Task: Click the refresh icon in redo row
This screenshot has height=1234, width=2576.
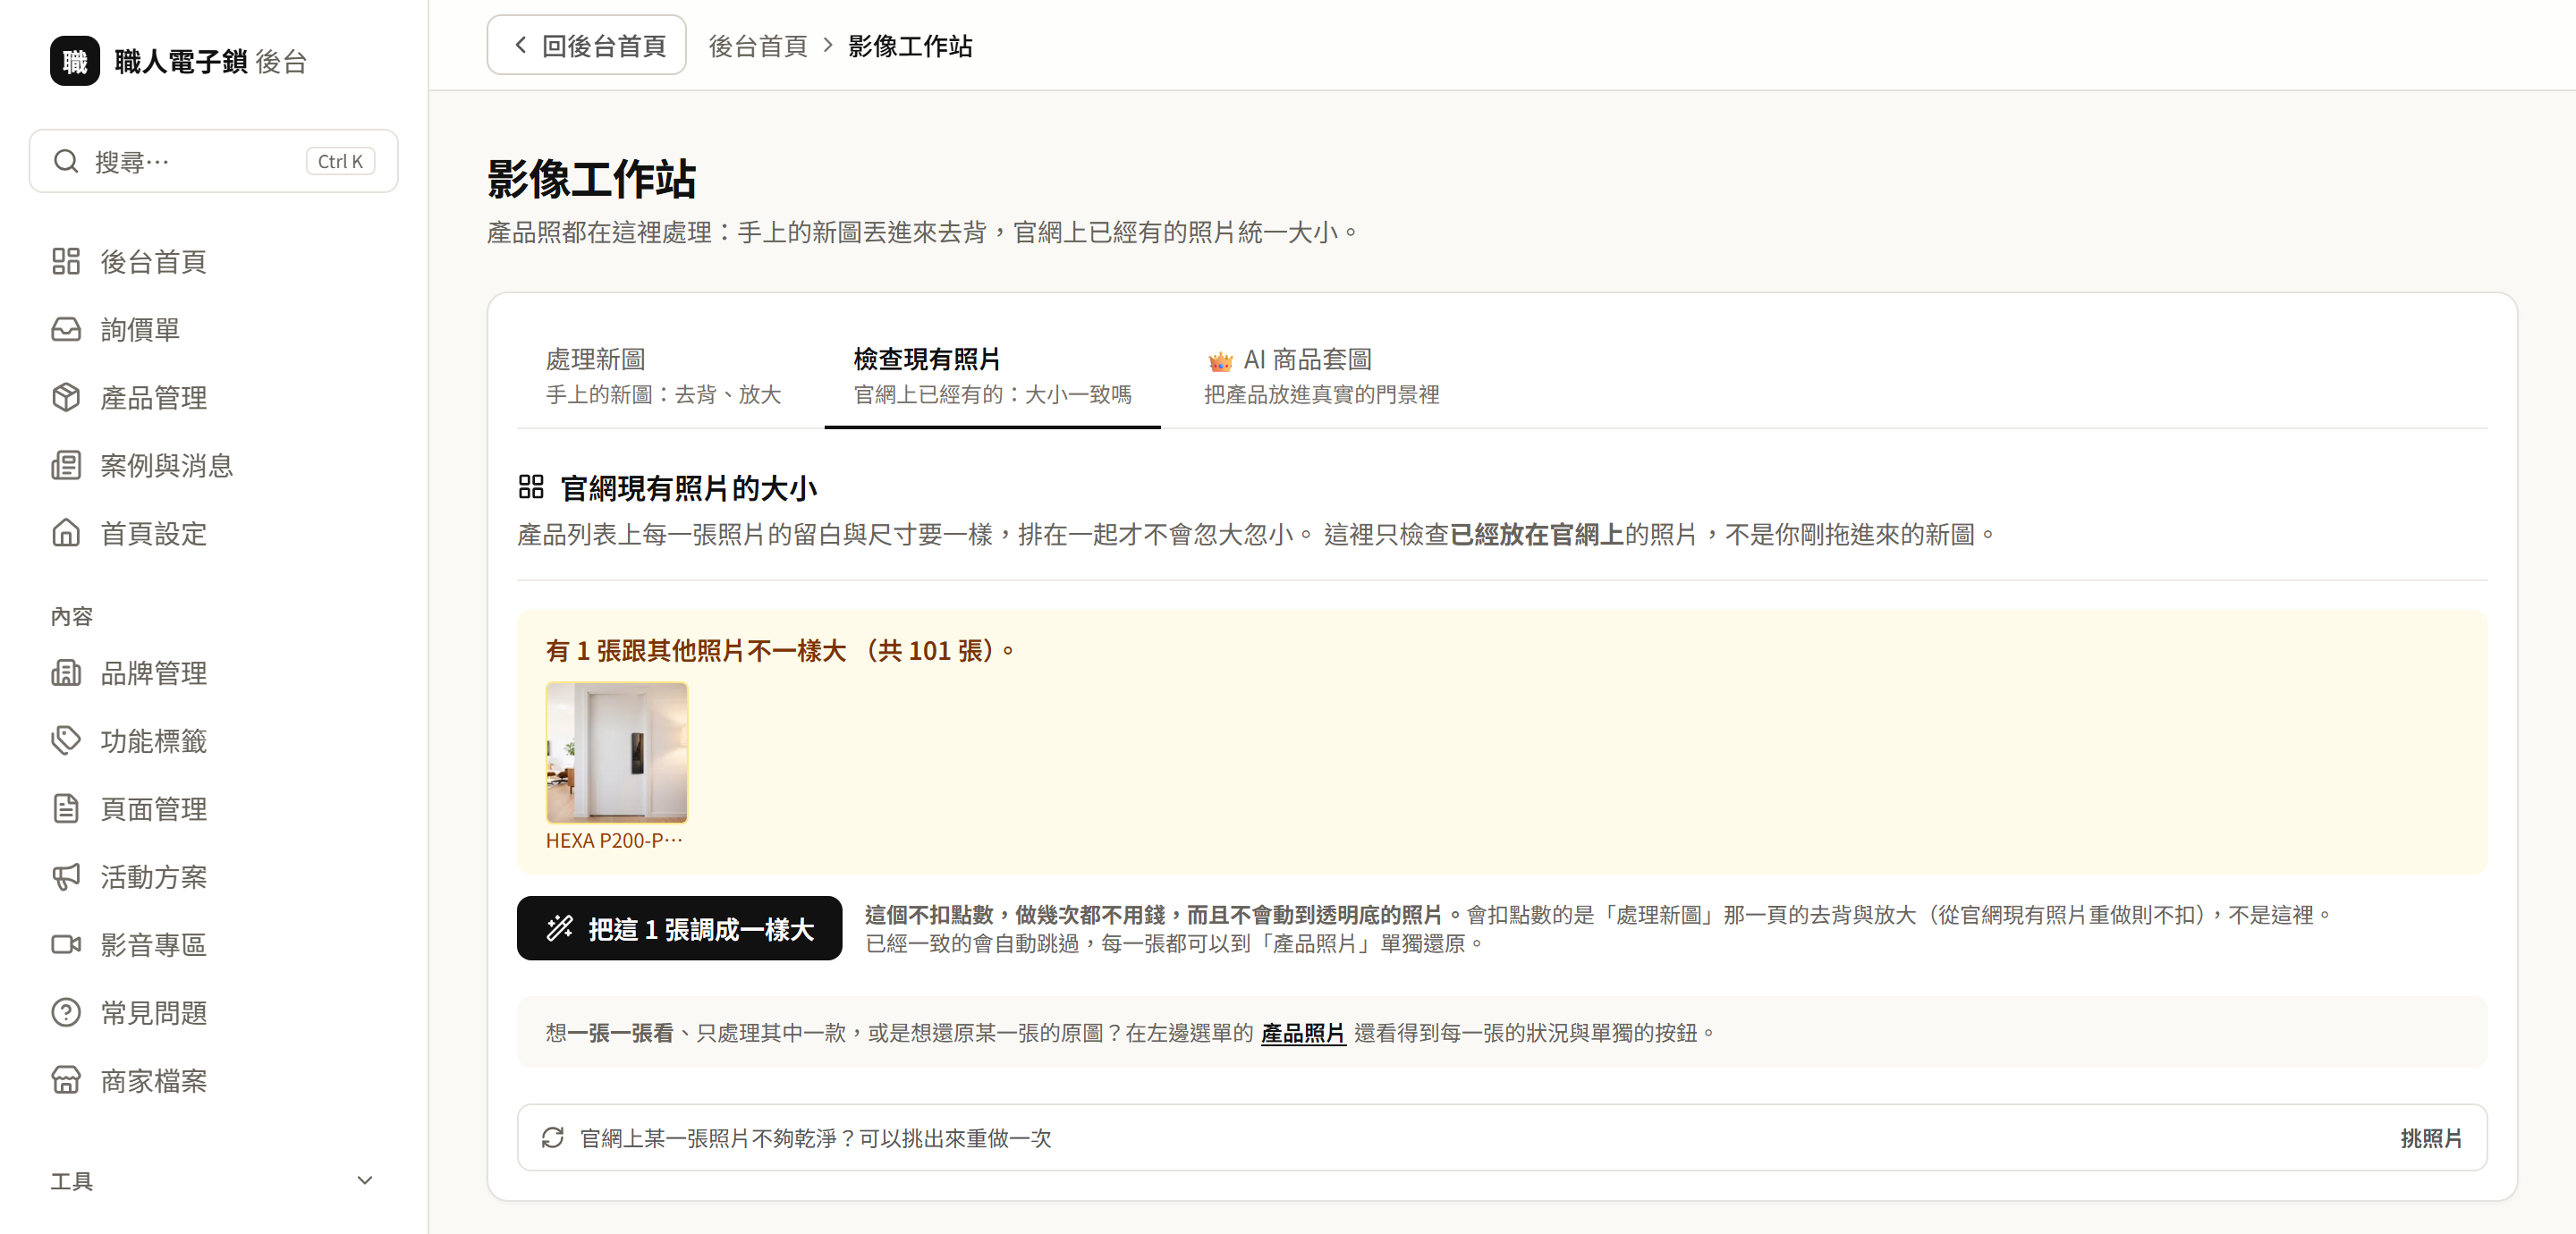Action: tap(553, 1138)
